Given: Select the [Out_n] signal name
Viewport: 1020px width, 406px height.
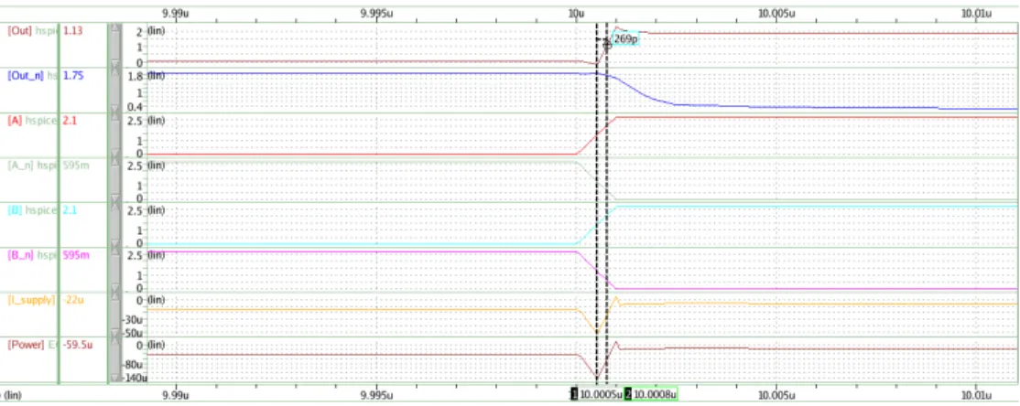Looking at the screenshot, I should [x=26, y=75].
